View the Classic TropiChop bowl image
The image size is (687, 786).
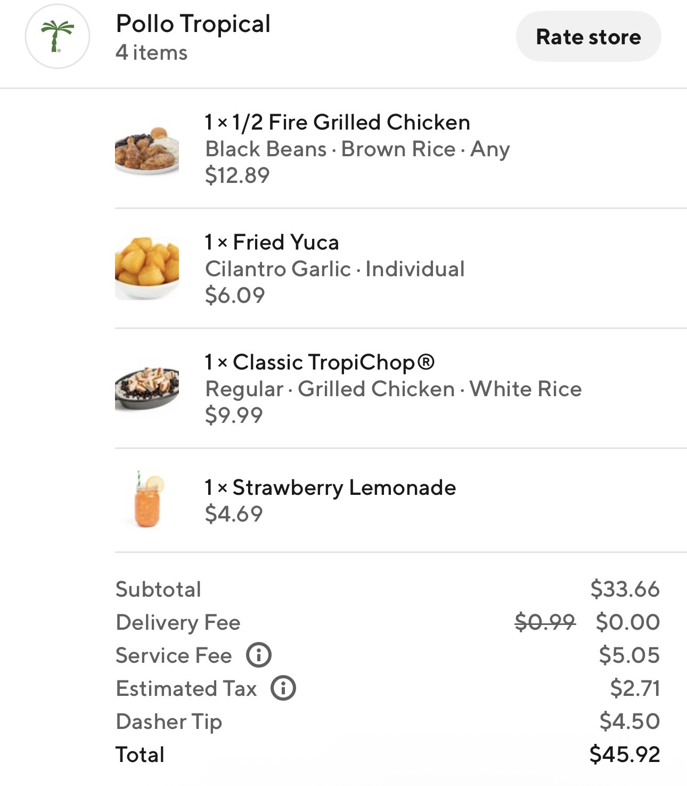point(147,388)
